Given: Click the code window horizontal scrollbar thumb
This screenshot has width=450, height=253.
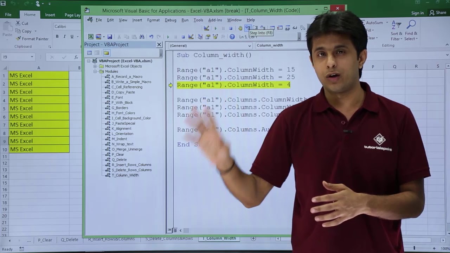Looking at the screenshot, I should [x=186, y=231].
